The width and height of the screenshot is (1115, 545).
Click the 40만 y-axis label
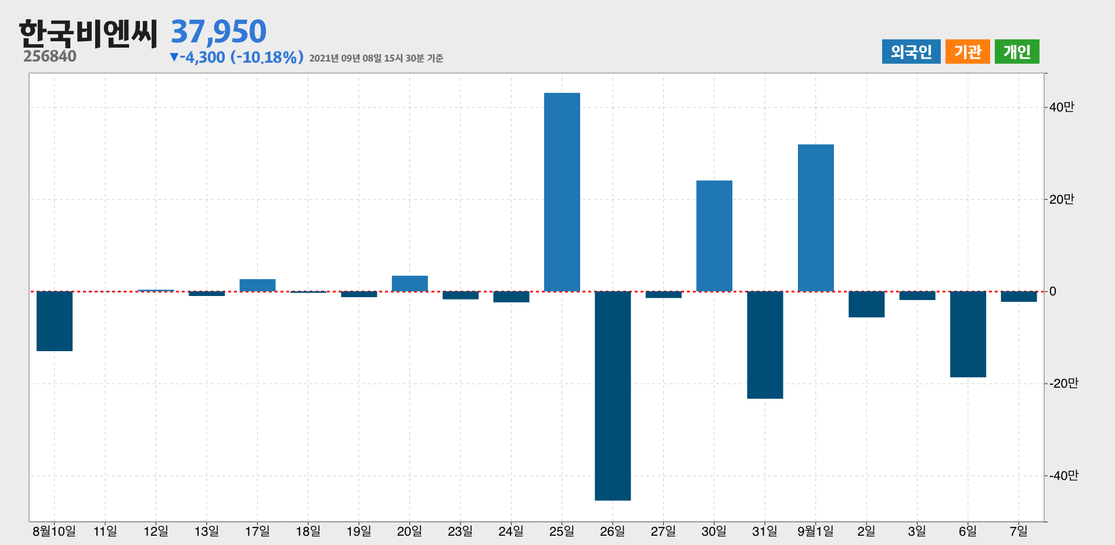point(1062,107)
